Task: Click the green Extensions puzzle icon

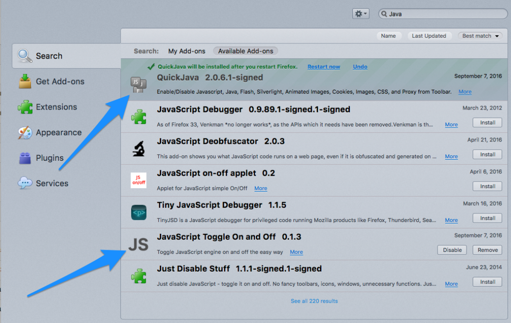Action: pyautogui.click(x=25, y=107)
